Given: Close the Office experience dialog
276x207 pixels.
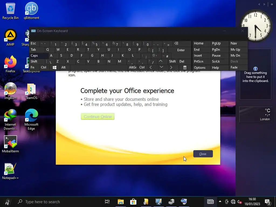Looking at the screenshot, I should point(203,154).
